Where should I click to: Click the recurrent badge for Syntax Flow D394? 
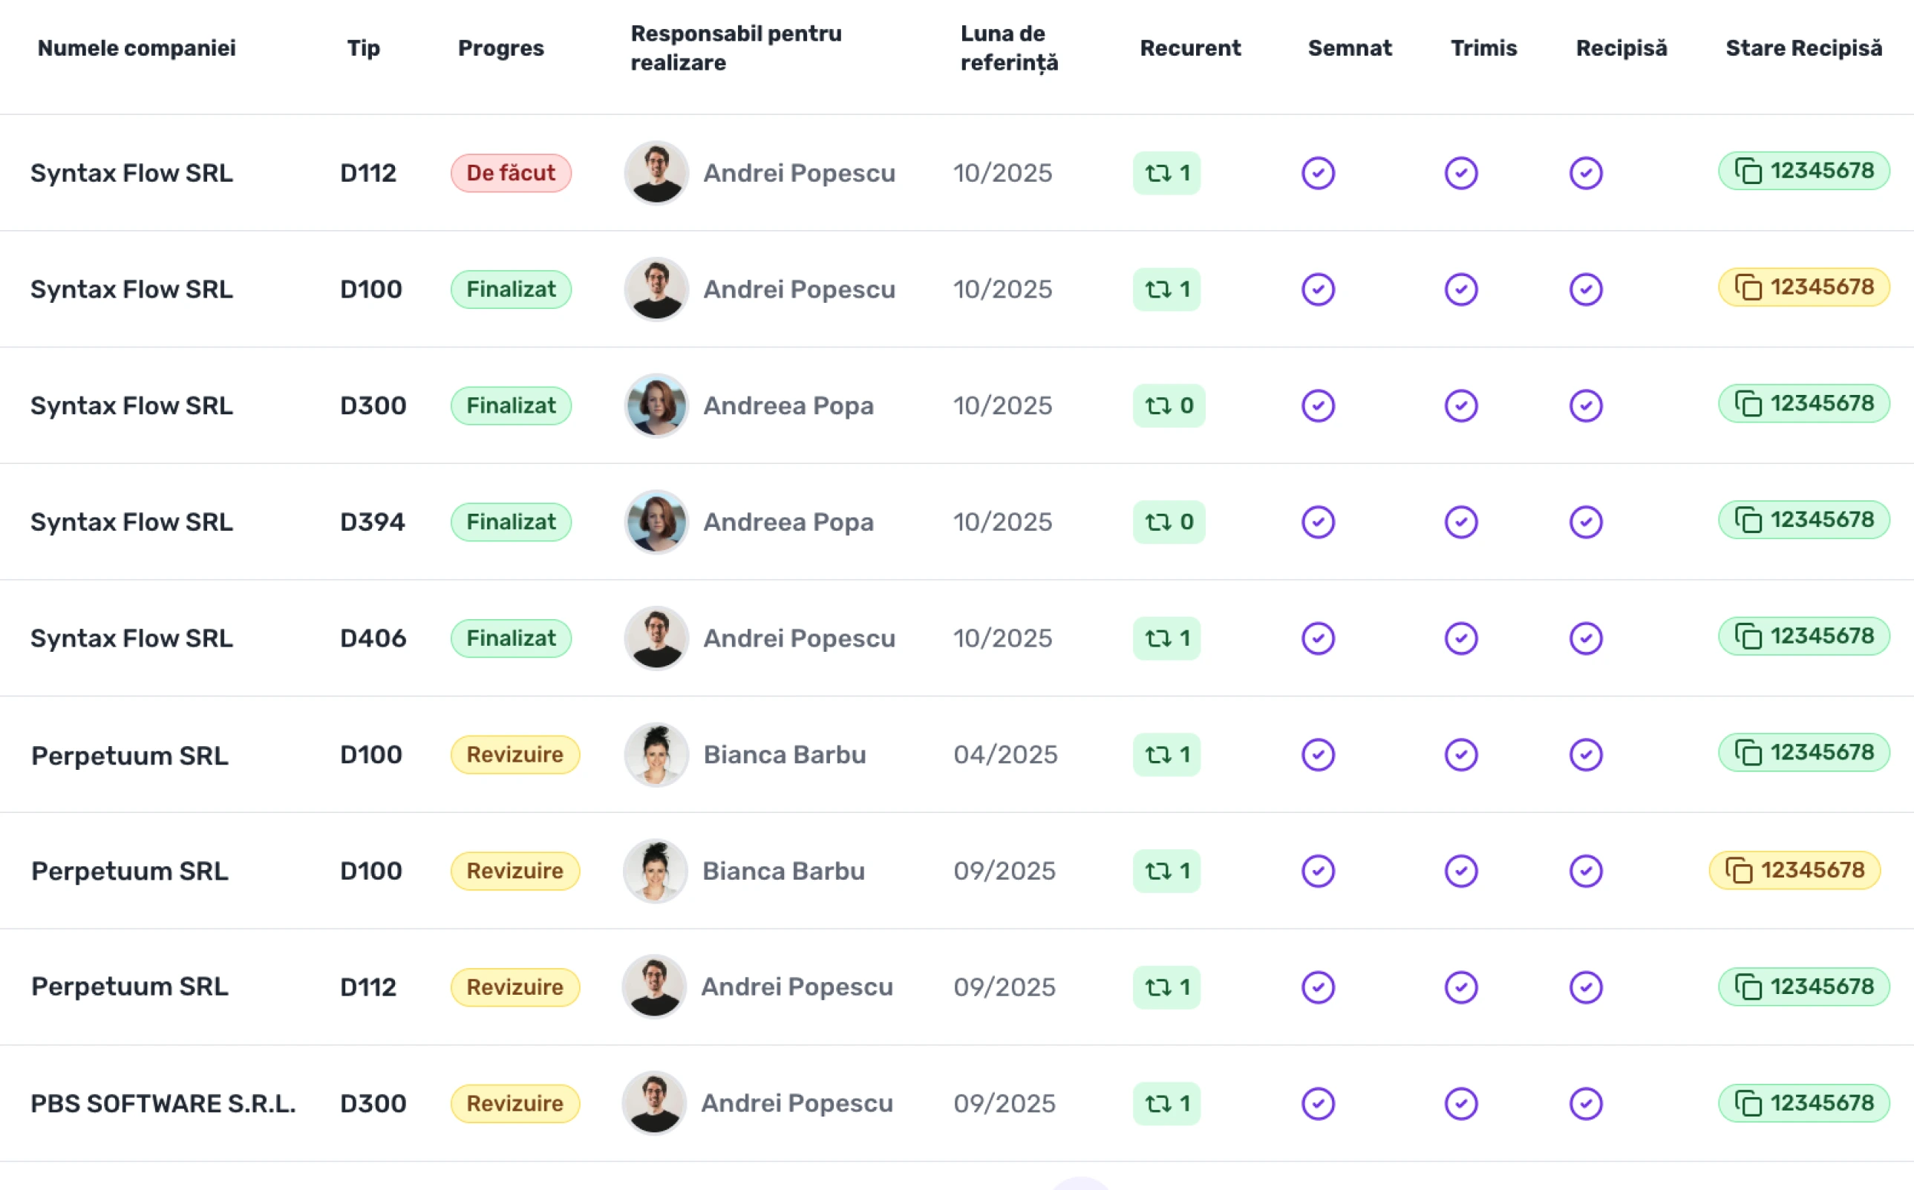tap(1169, 522)
